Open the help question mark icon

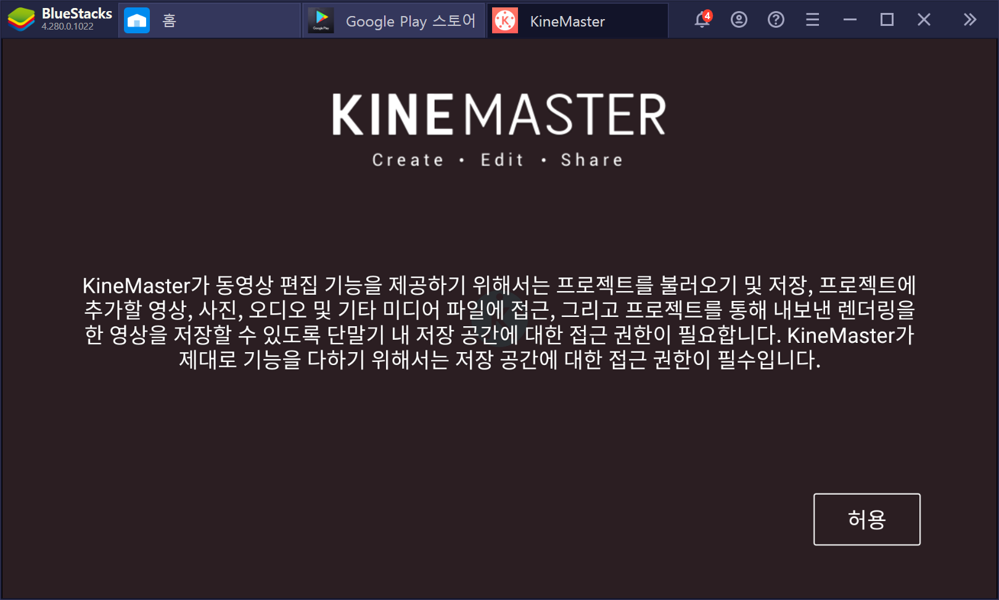pos(776,20)
